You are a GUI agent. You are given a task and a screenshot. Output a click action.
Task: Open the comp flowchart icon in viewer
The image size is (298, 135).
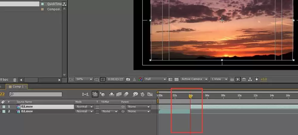coord(250,79)
